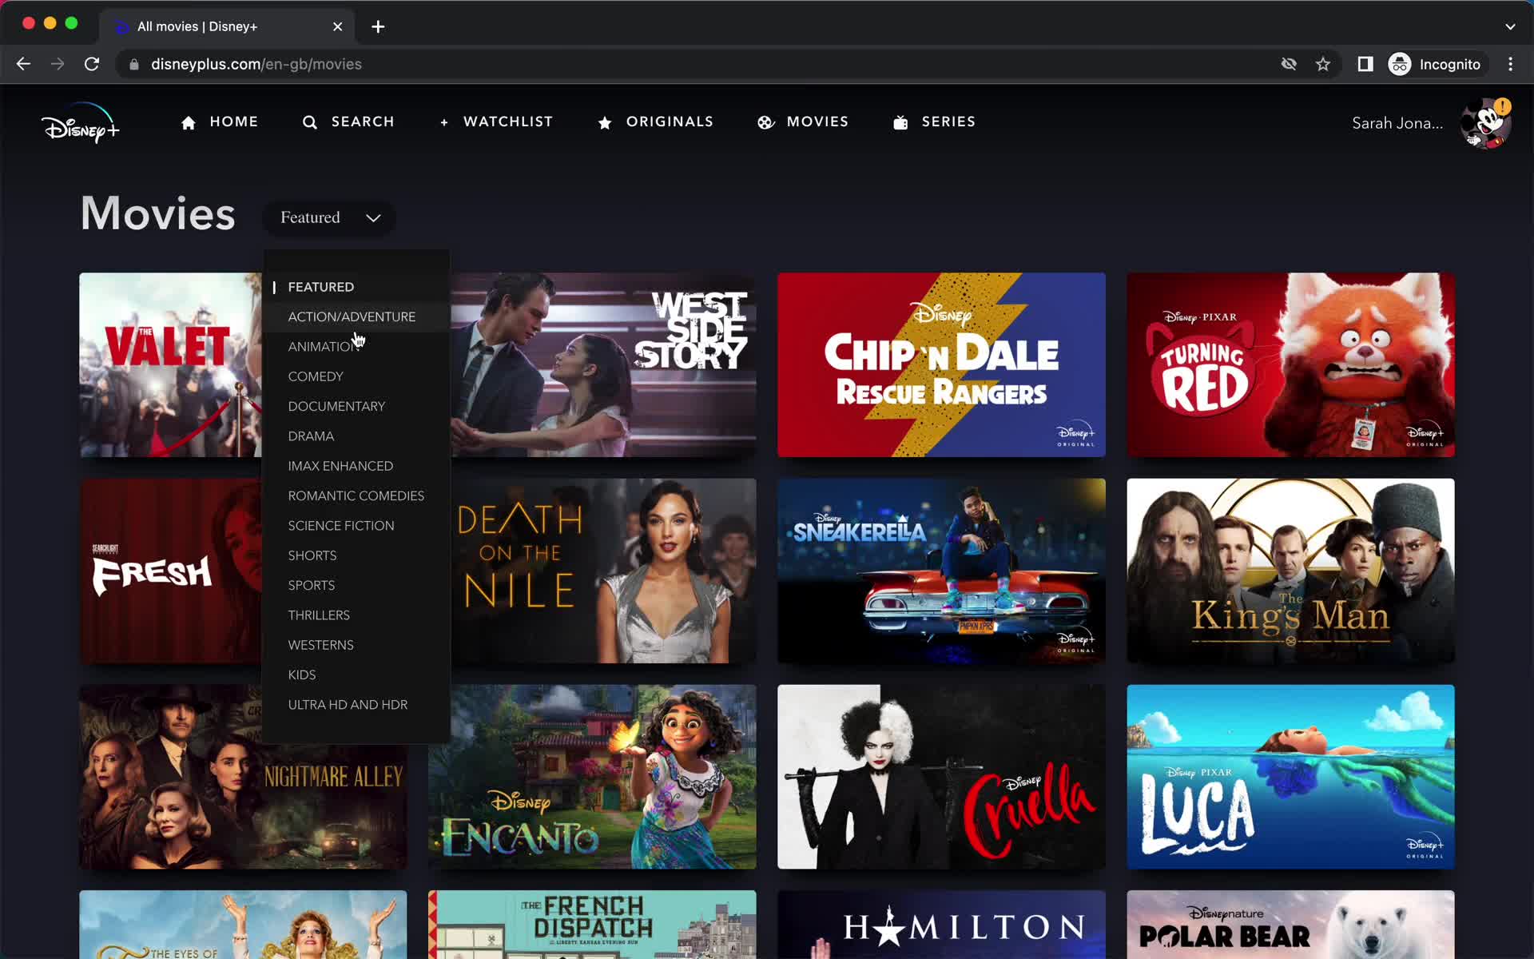Select Ultra HD and HDR filter

tap(348, 704)
